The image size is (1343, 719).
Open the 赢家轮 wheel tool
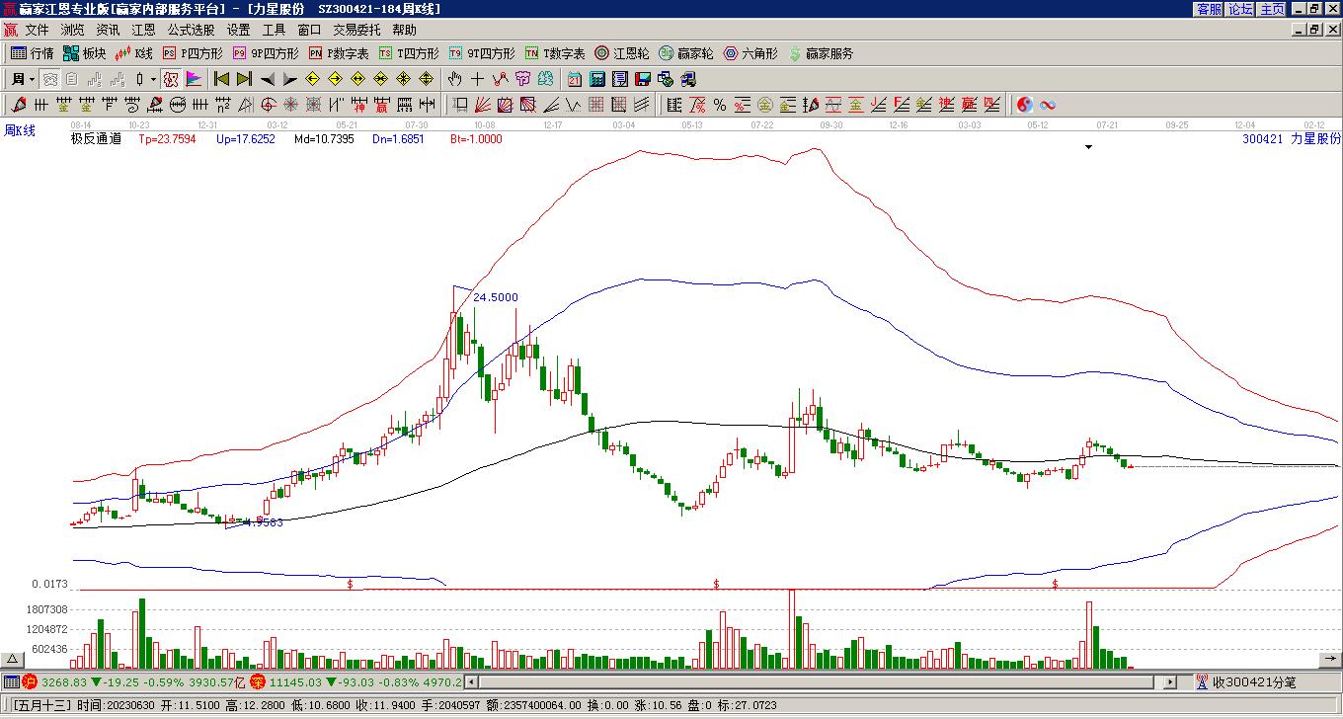coord(686,53)
